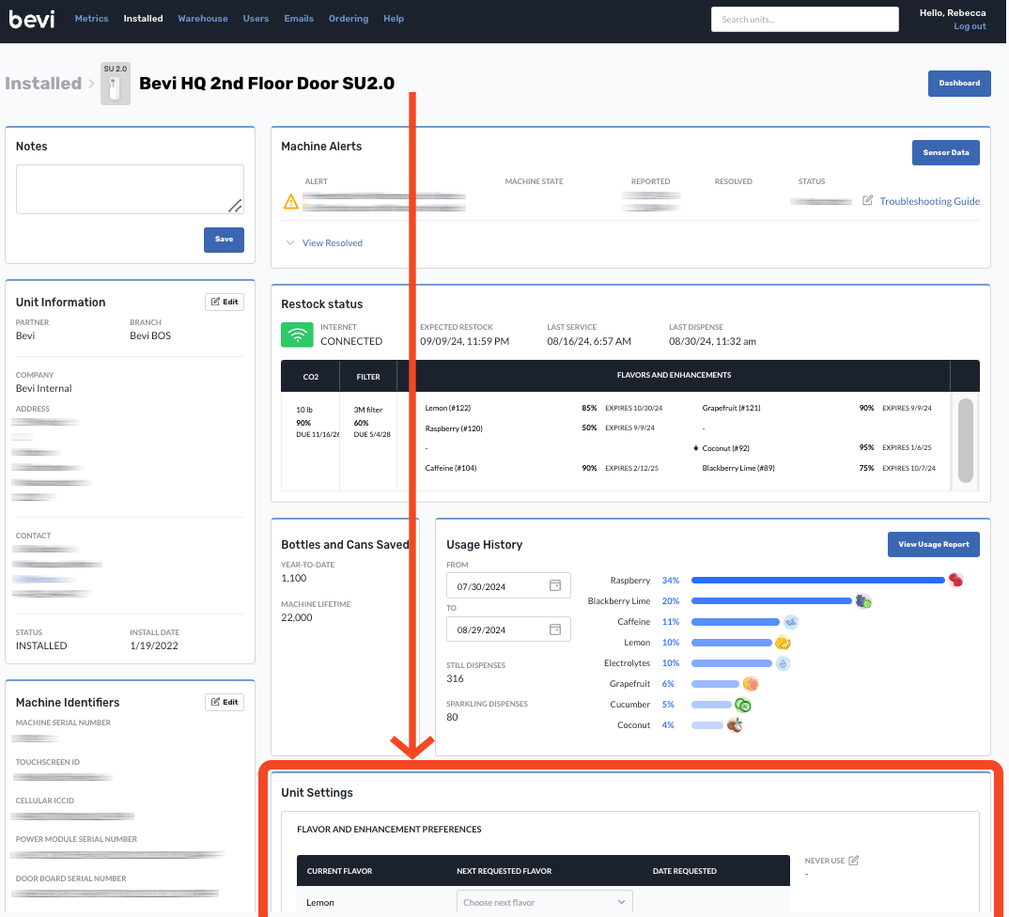Viewport: 1009px width, 917px height.
Task: Click the green Wi-Fi connected icon
Action: click(x=297, y=334)
